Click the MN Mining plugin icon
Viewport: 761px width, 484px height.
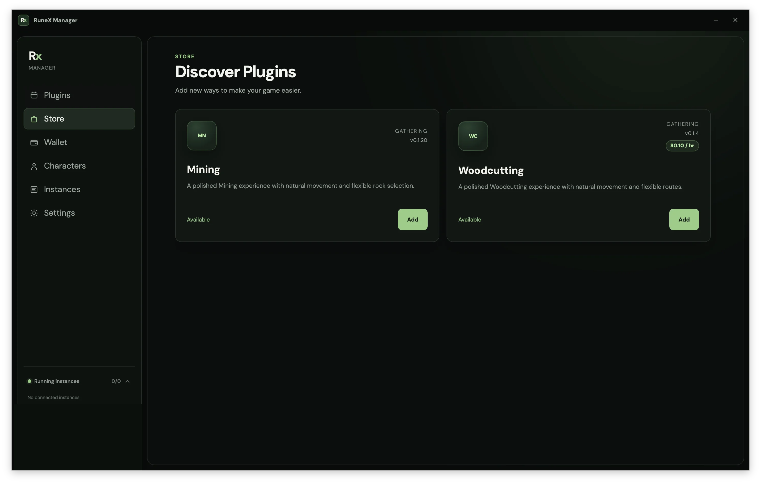point(202,135)
